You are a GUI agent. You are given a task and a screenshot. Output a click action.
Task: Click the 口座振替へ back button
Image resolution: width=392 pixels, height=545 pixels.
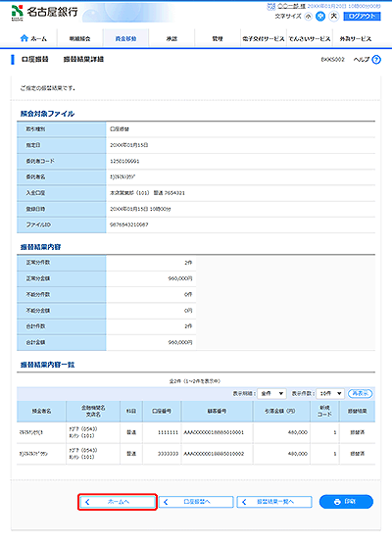(196, 502)
